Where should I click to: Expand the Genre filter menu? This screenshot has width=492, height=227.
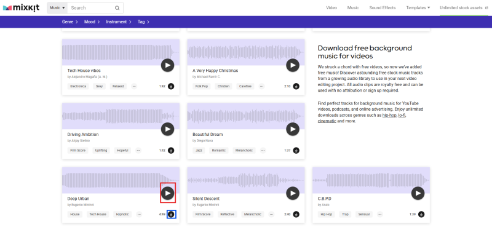click(70, 22)
